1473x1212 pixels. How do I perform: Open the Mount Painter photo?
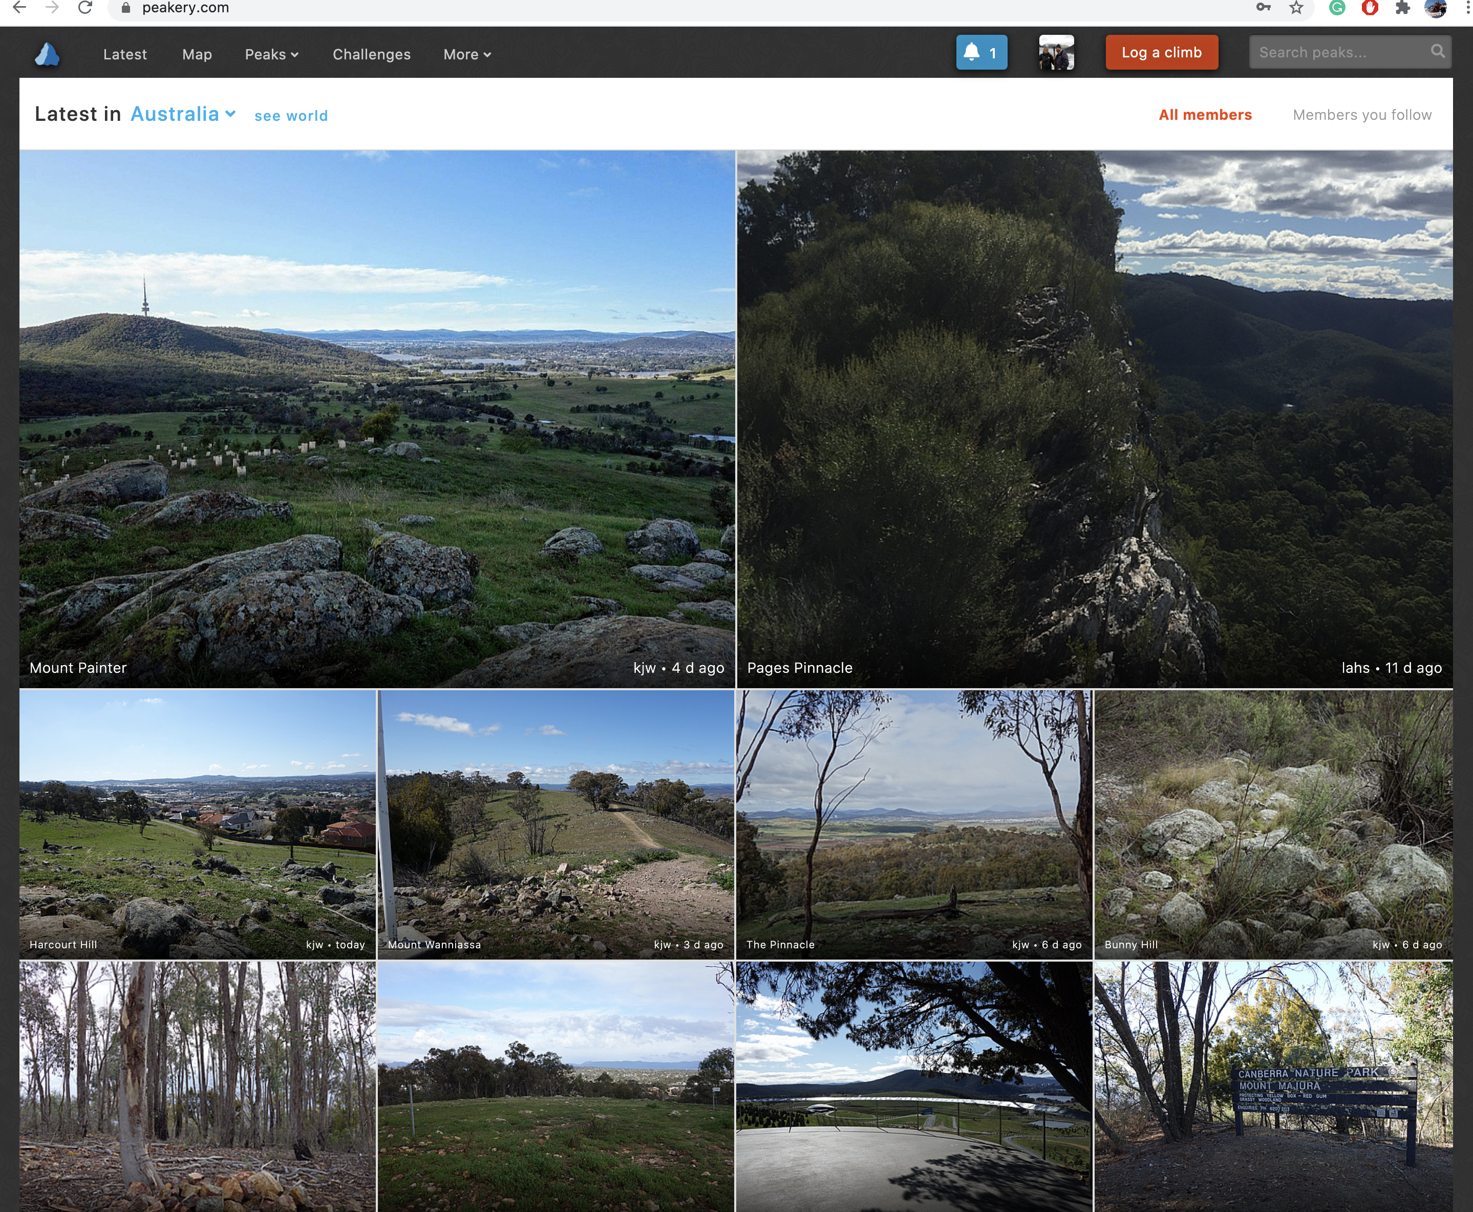[377, 419]
